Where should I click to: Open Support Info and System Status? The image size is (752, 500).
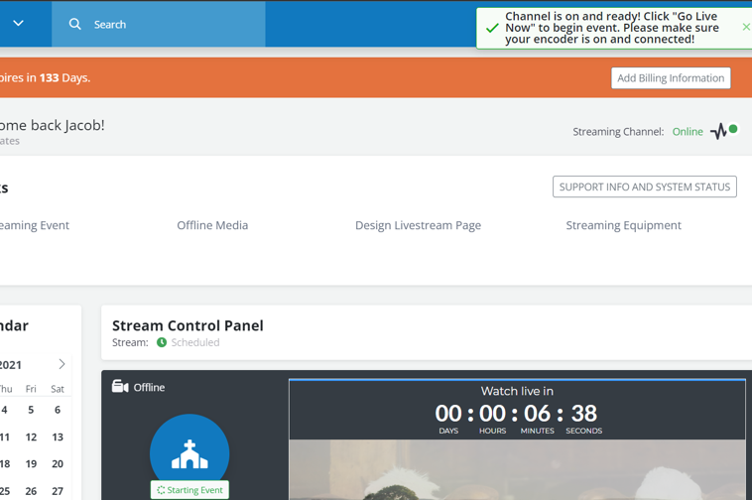point(644,187)
